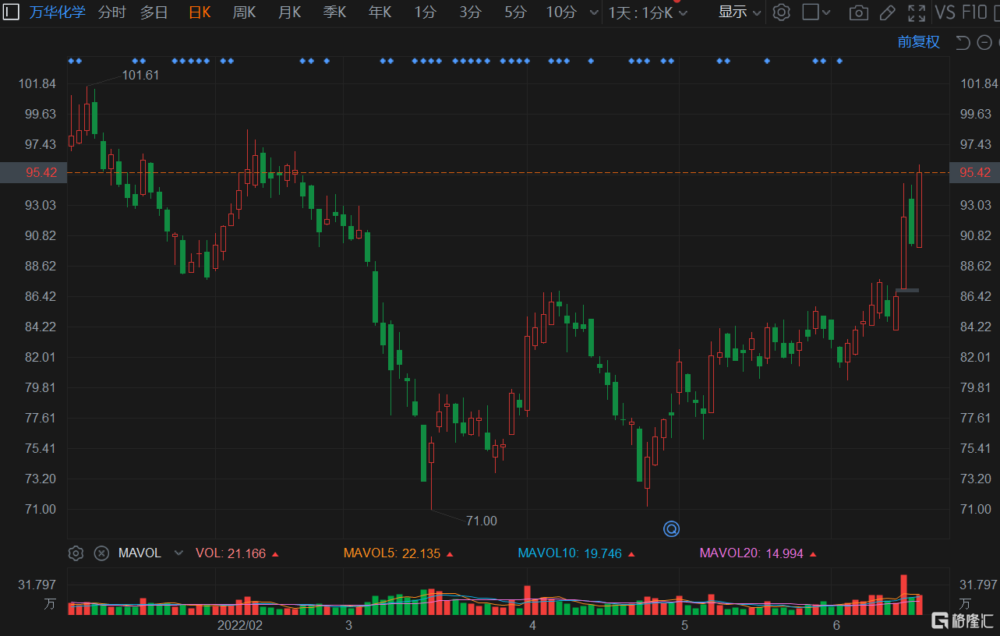1000x636 pixels.
Task: Toggle the left sidebar panel icon
Action: 12,12
